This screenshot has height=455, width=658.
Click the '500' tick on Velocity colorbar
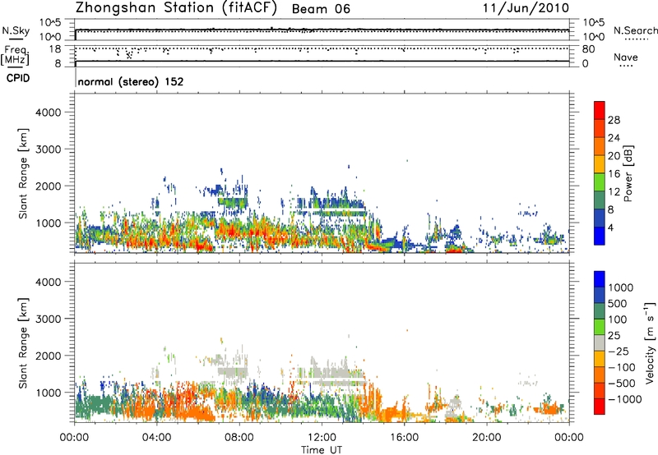pyautogui.click(x=618, y=303)
